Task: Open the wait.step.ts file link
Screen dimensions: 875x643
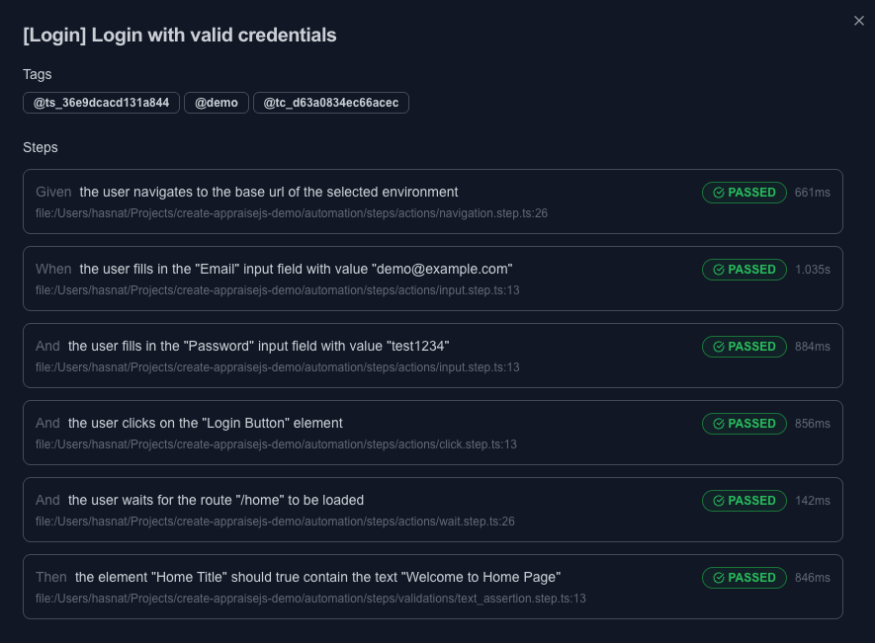Action: click(x=275, y=522)
